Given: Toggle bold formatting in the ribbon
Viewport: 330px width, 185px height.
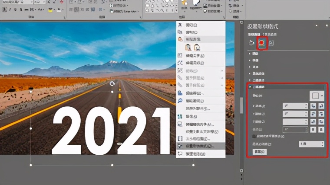Looking at the screenshot, I should [5, 10].
